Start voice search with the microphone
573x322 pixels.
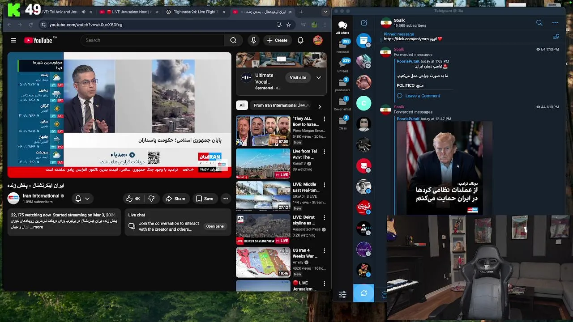[x=254, y=40]
